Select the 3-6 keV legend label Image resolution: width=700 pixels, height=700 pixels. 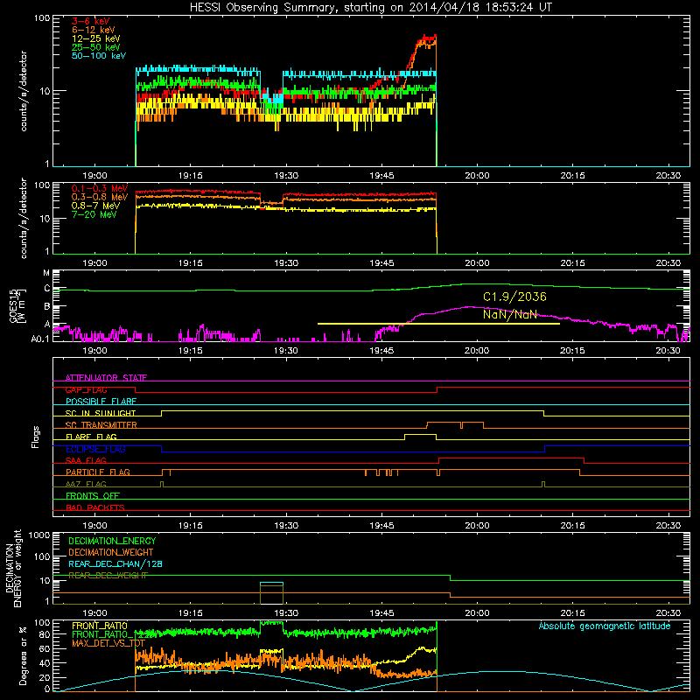tap(91, 21)
